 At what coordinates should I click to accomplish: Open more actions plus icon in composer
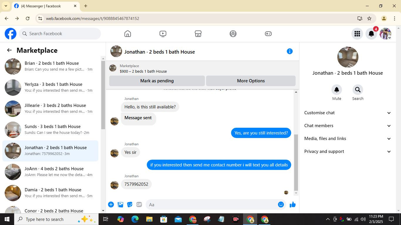pyautogui.click(x=111, y=204)
